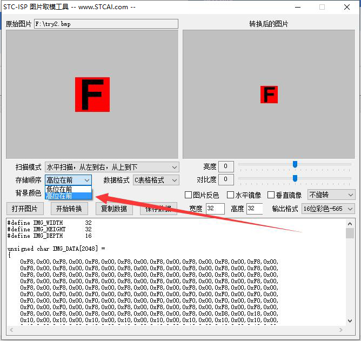Tick the 图片反色 (invert image) checkbox

tap(188, 195)
